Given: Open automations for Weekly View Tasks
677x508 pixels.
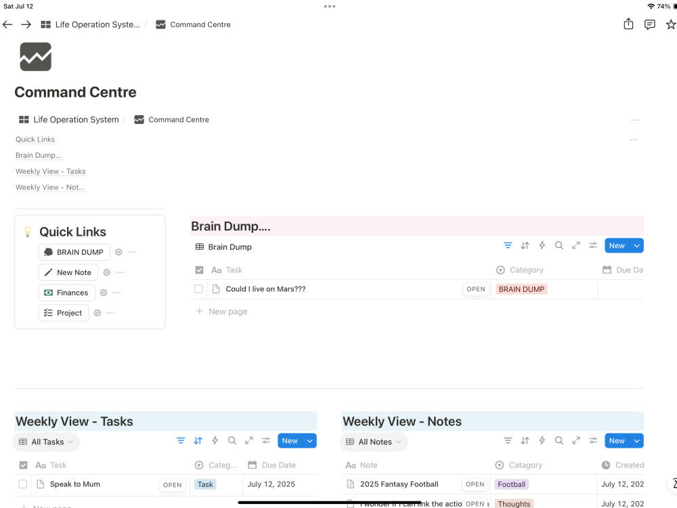Looking at the screenshot, I should (215, 441).
